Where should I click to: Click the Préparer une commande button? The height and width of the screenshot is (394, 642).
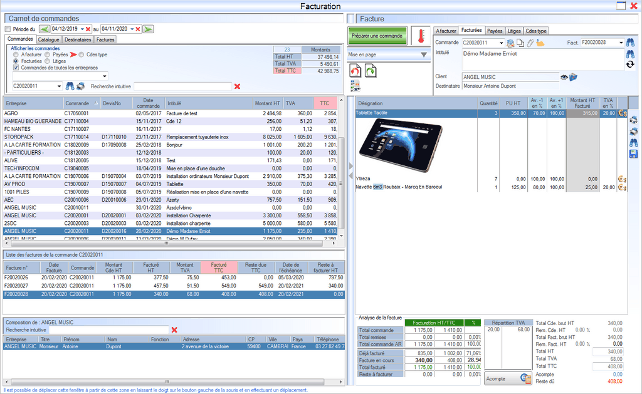pos(377,36)
